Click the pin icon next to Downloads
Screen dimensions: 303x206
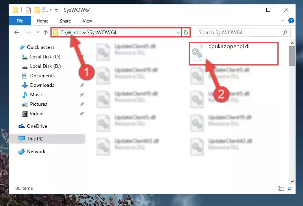82,85
